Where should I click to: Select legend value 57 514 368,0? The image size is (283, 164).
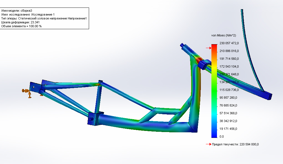tap(228, 113)
